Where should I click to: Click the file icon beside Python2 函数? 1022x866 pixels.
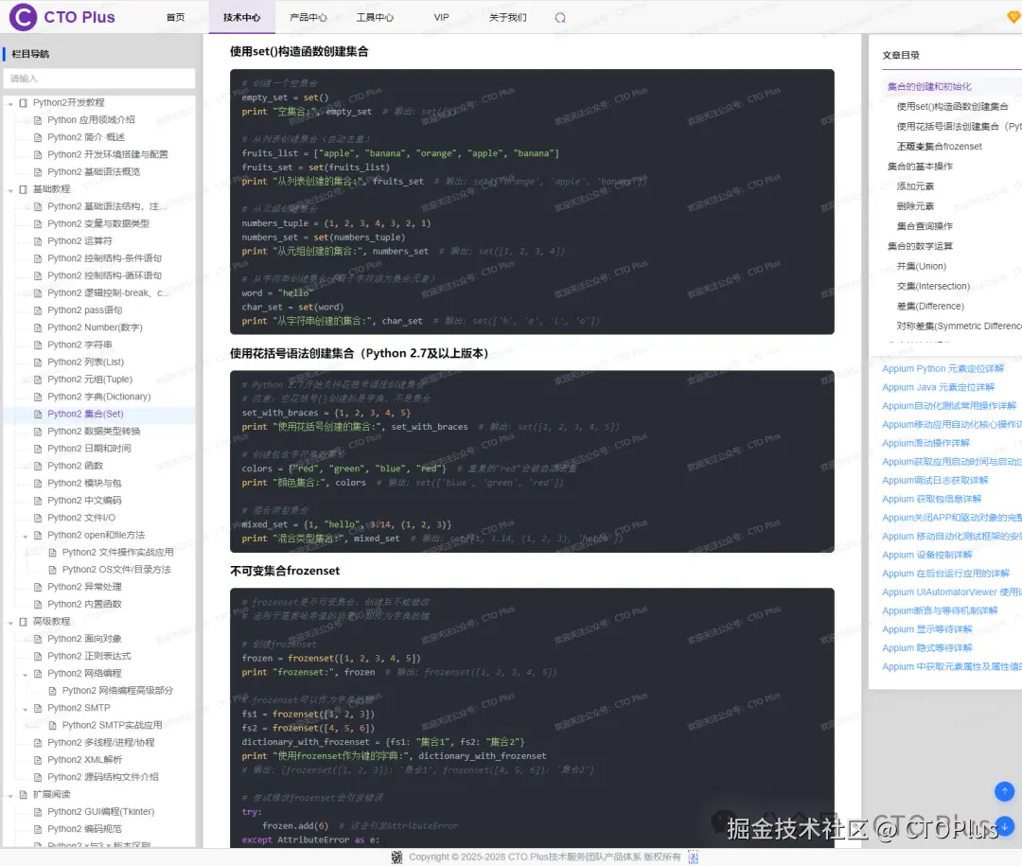coord(38,466)
